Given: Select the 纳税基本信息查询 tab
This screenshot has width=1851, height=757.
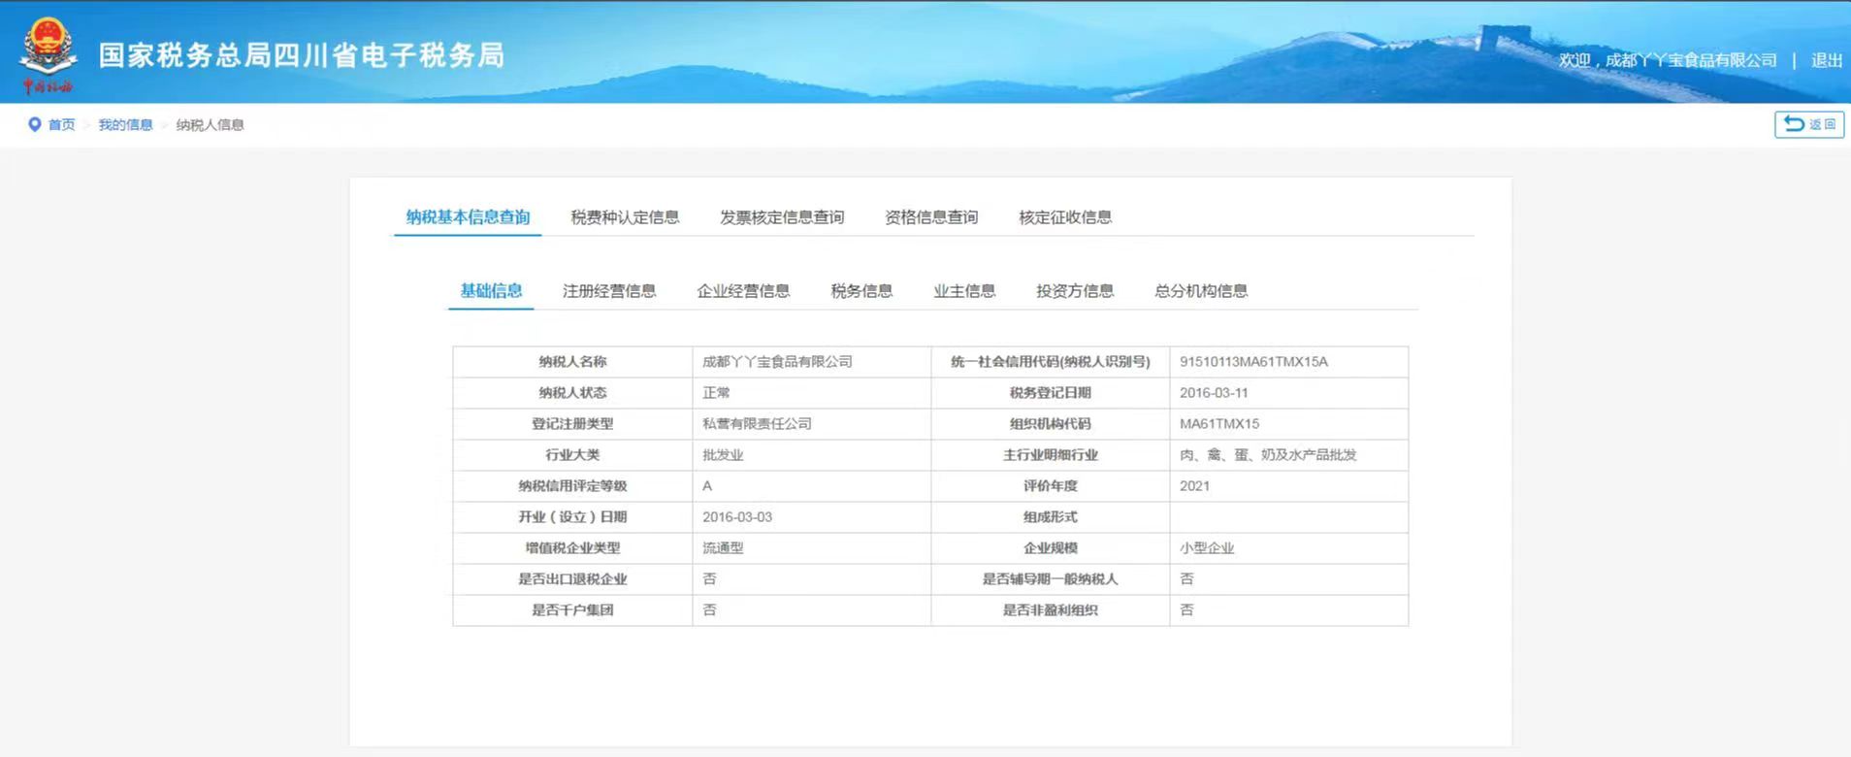Looking at the screenshot, I should 468,217.
